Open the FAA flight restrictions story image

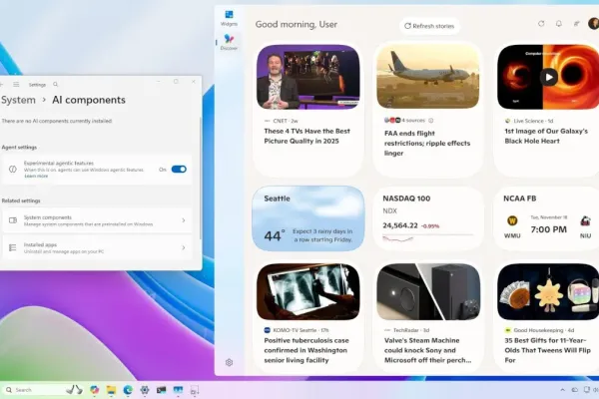tap(428, 77)
